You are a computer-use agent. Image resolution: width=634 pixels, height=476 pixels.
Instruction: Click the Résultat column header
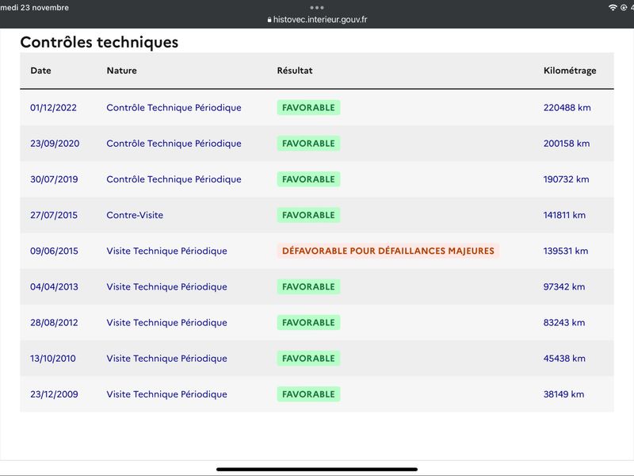point(295,71)
